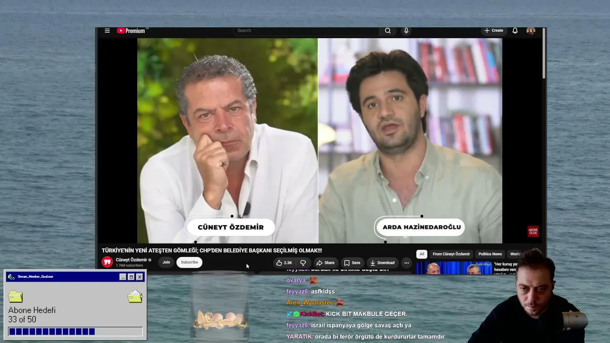Join the Cüneyt Özdemir channel membership
The height and width of the screenshot is (343, 610).
click(166, 262)
